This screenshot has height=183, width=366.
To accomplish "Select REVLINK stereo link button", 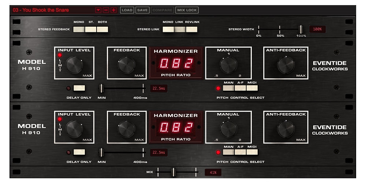I will [192, 29].
